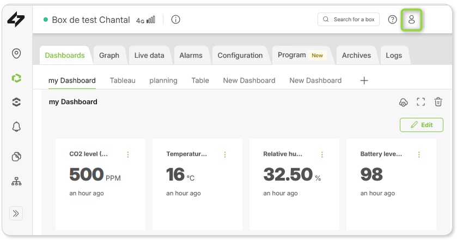Select the first New Dashboard sub-tab
The image size is (457, 240).
[x=249, y=81]
